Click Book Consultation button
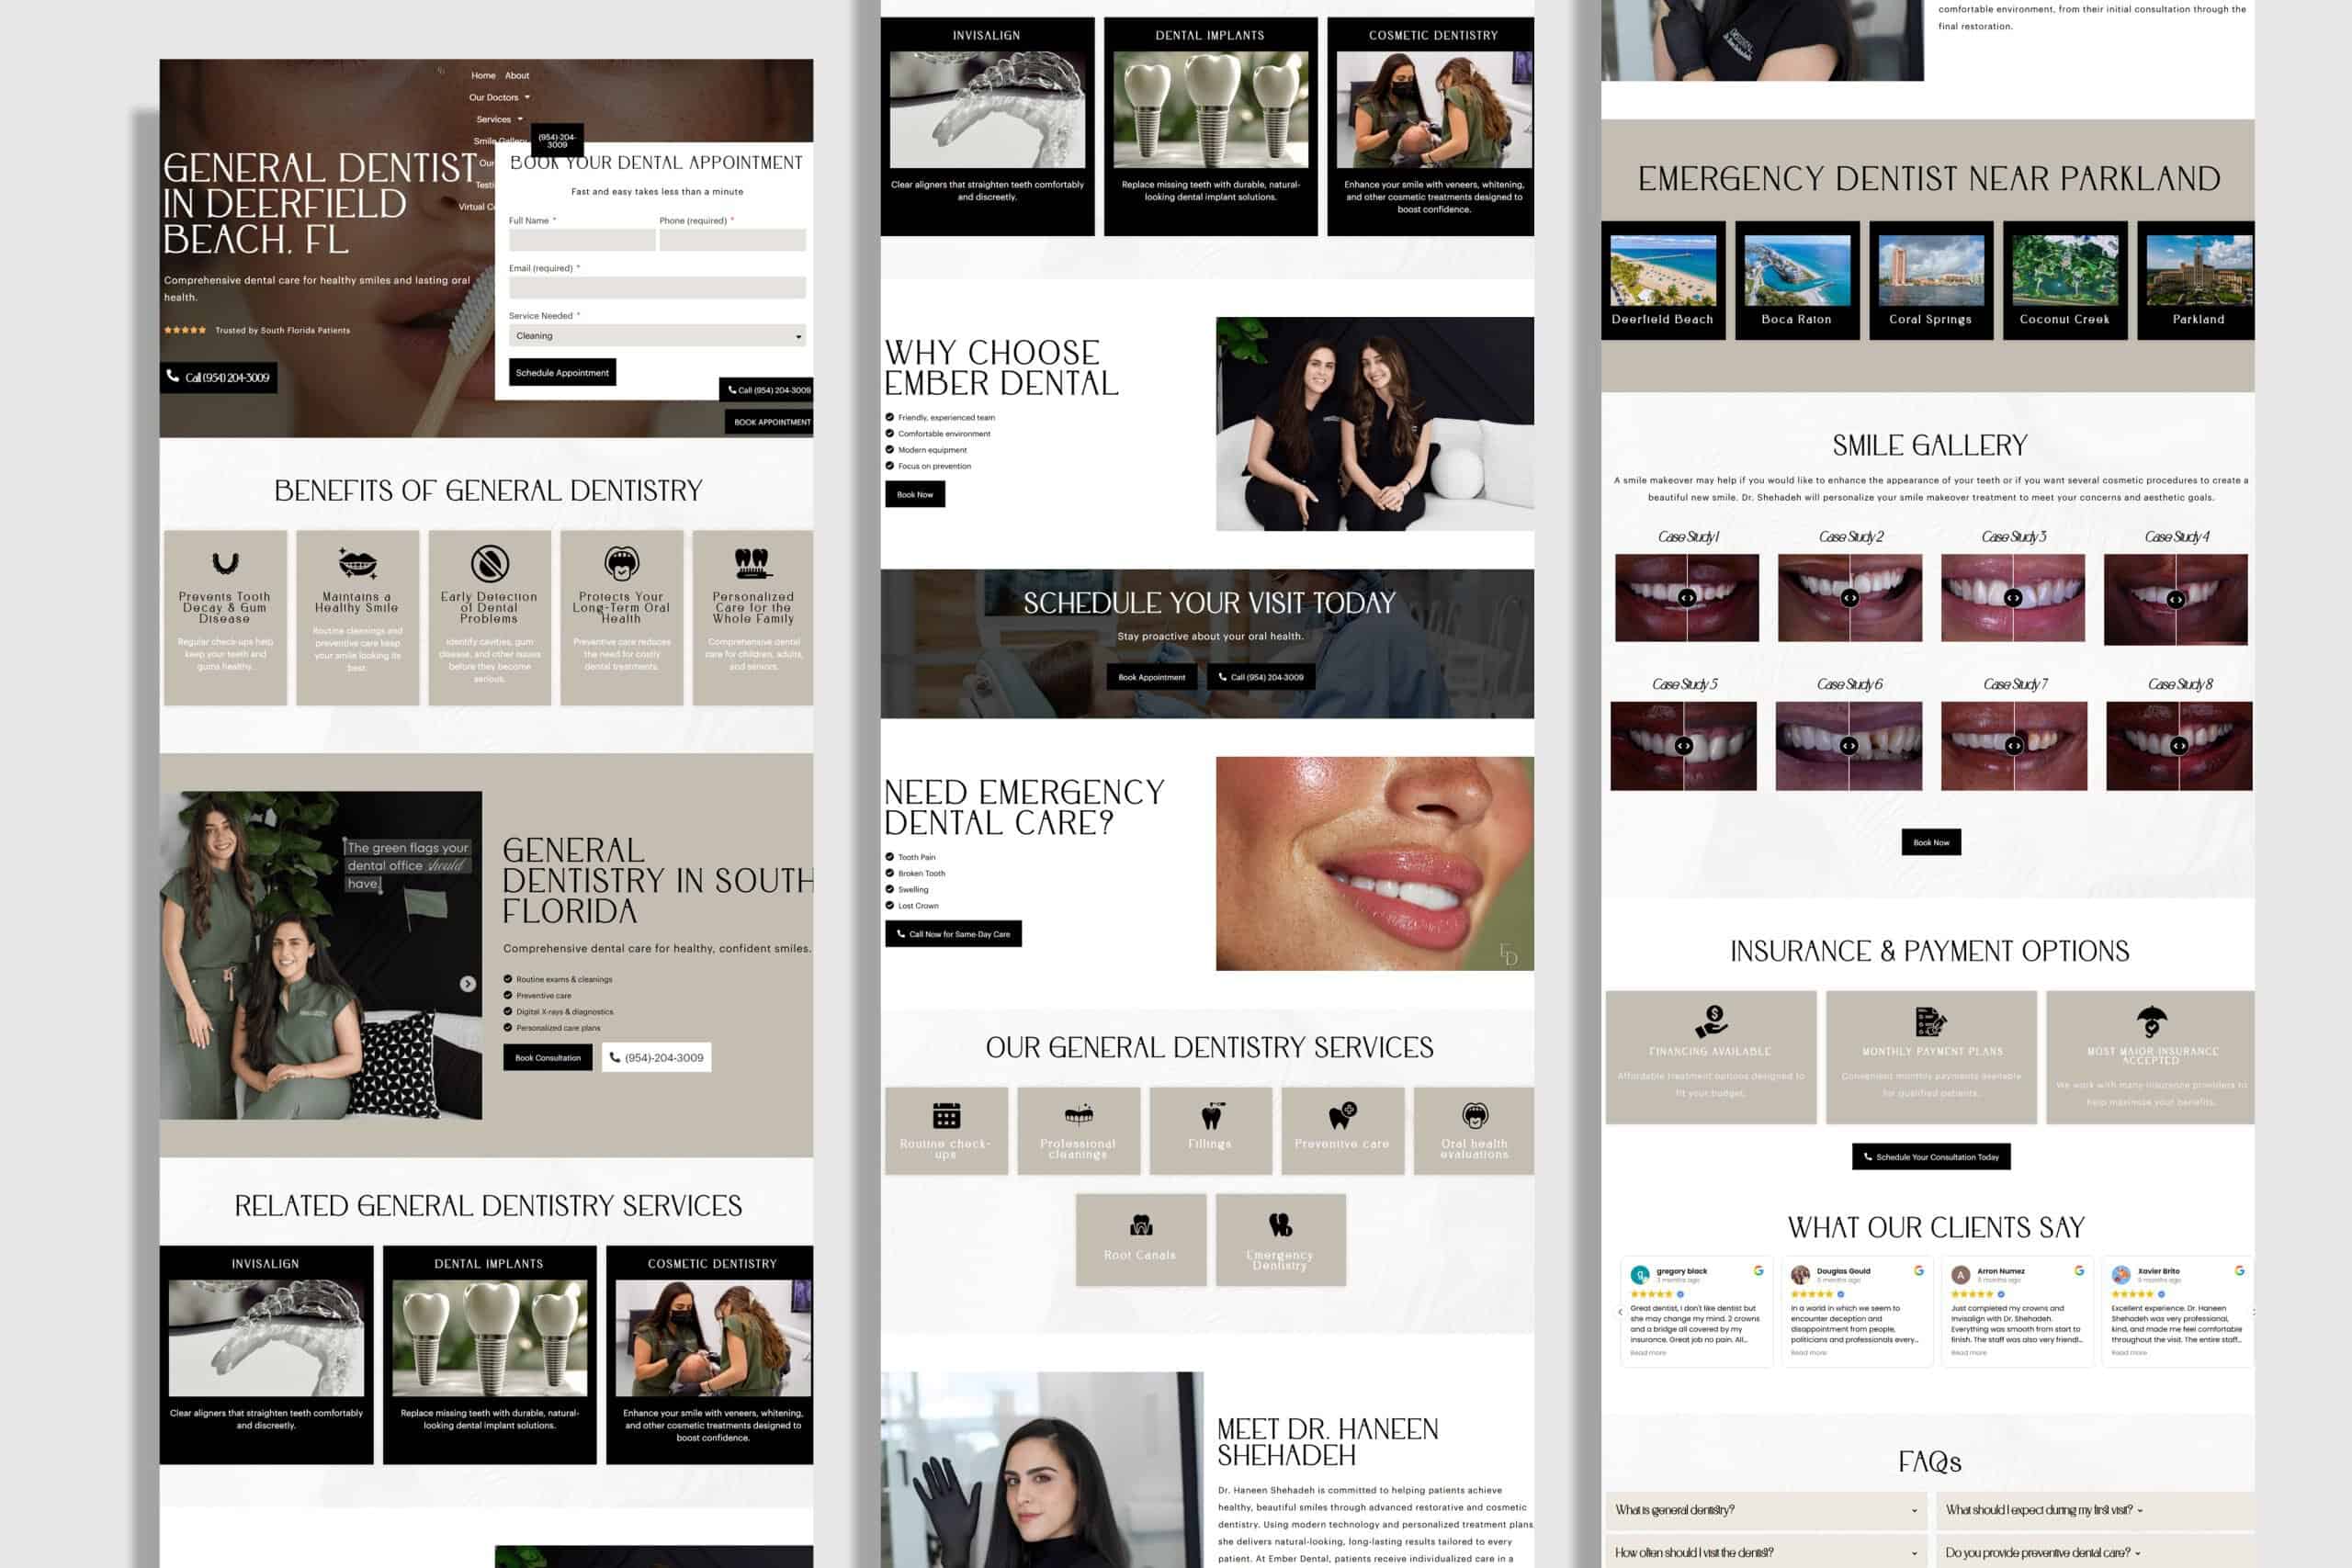The height and width of the screenshot is (1568, 2352). coord(548,1057)
